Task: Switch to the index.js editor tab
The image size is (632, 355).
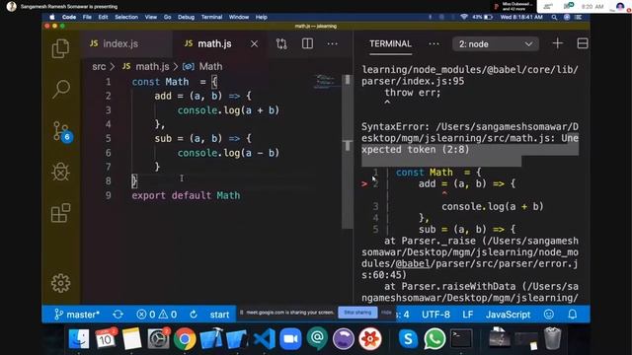Action: pyautogui.click(x=126, y=43)
